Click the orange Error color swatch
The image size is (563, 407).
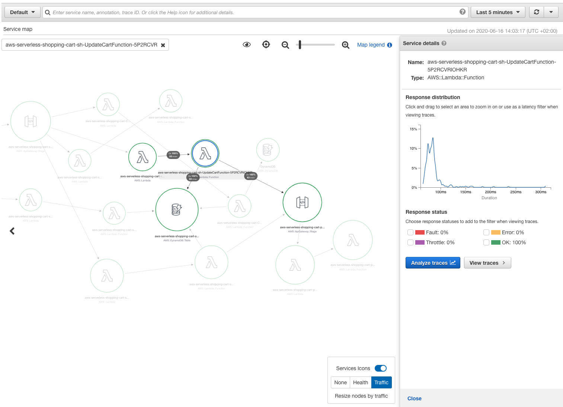coord(496,232)
